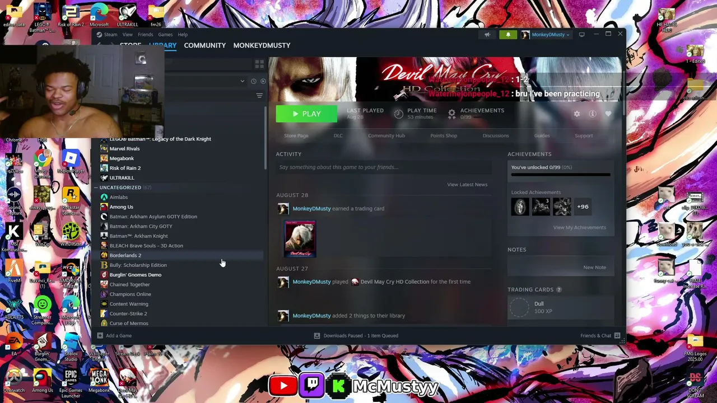Image resolution: width=717 pixels, height=403 pixels.
Task: Open the DLC link
Action: pos(338,135)
